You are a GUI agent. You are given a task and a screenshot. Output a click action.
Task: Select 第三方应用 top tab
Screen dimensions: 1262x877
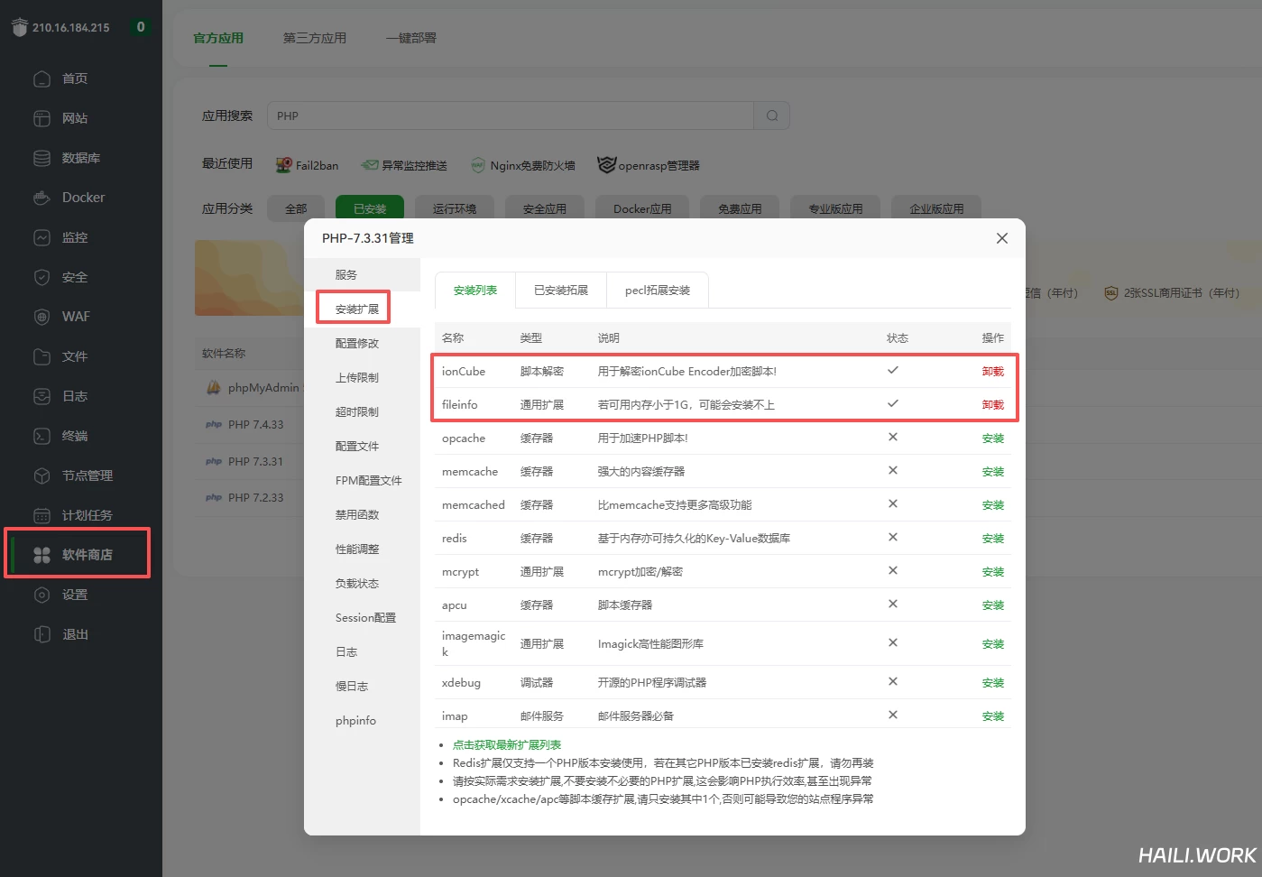pyautogui.click(x=314, y=38)
